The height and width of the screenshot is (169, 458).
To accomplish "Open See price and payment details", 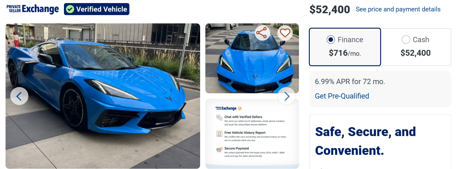I will [398, 9].
